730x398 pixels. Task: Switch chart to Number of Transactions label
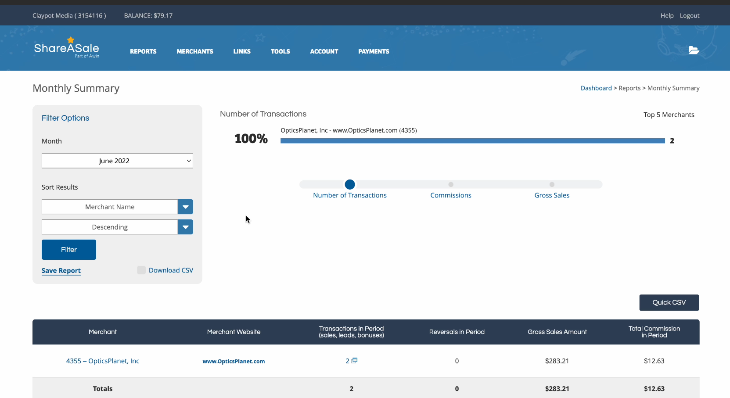[x=350, y=195]
